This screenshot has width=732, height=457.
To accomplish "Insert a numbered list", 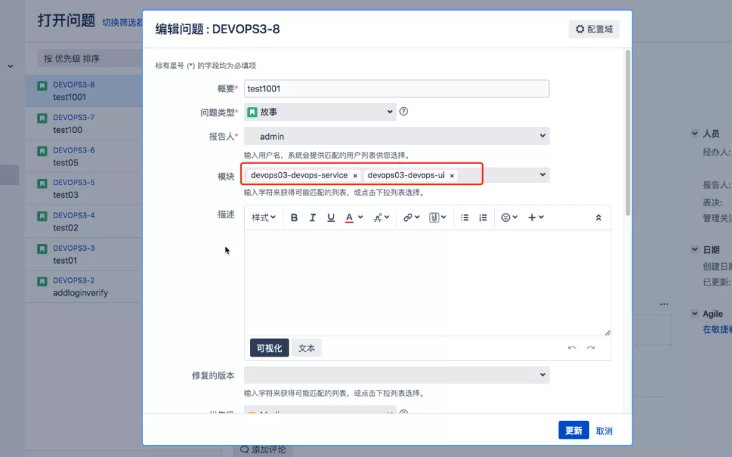I will [x=483, y=218].
